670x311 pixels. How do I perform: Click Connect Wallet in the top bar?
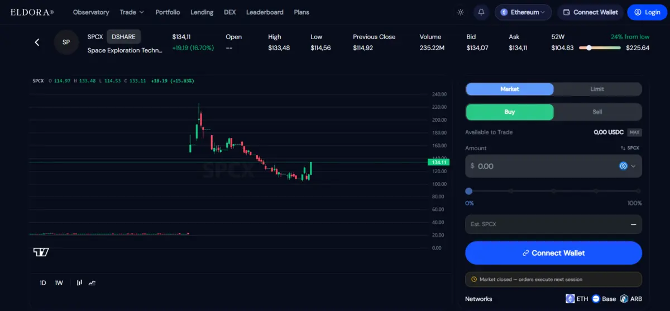[x=591, y=12]
